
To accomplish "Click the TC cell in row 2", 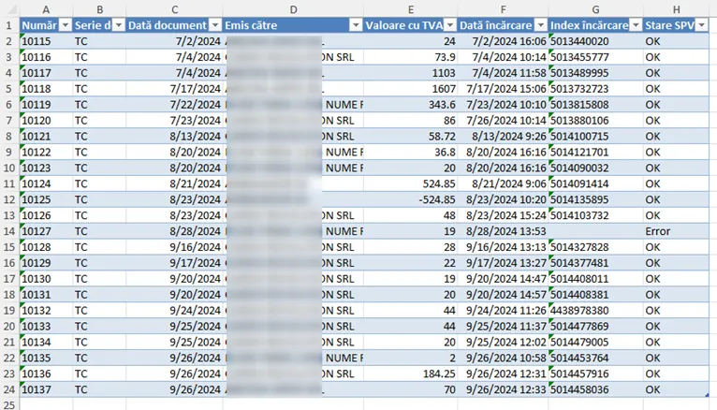I will point(99,41).
